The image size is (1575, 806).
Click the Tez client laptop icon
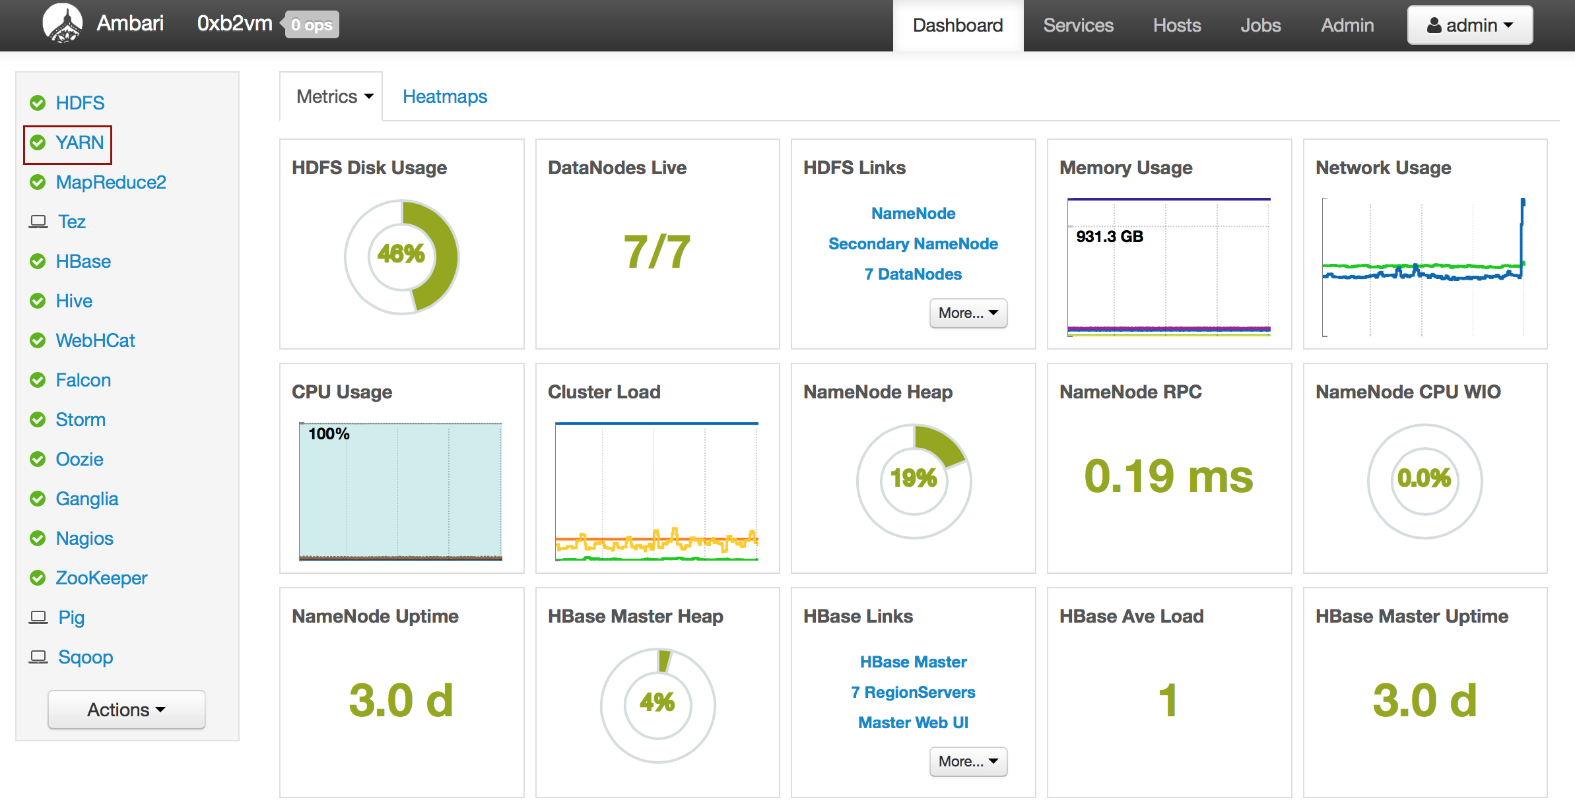pyautogui.click(x=38, y=222)
